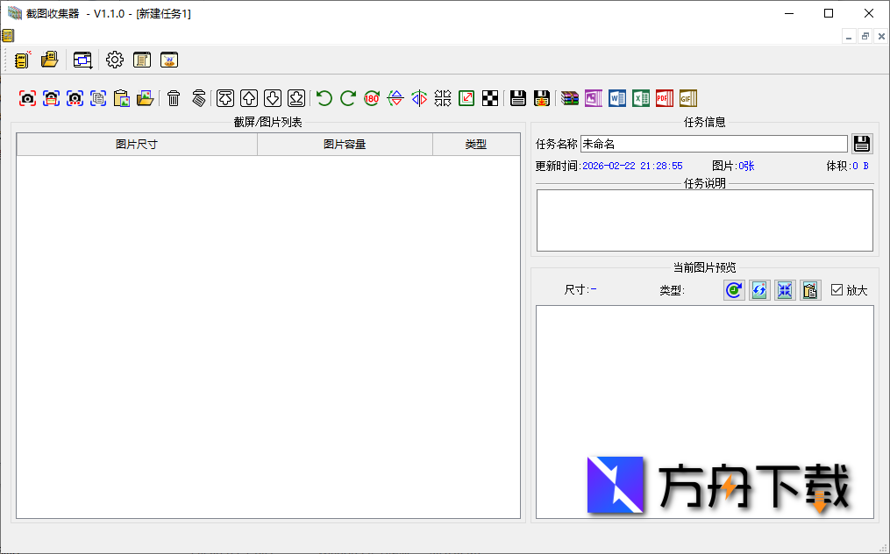Viewport: 890px width, 554px height.
Task: Flip the image horizontally
Action: 418,98
